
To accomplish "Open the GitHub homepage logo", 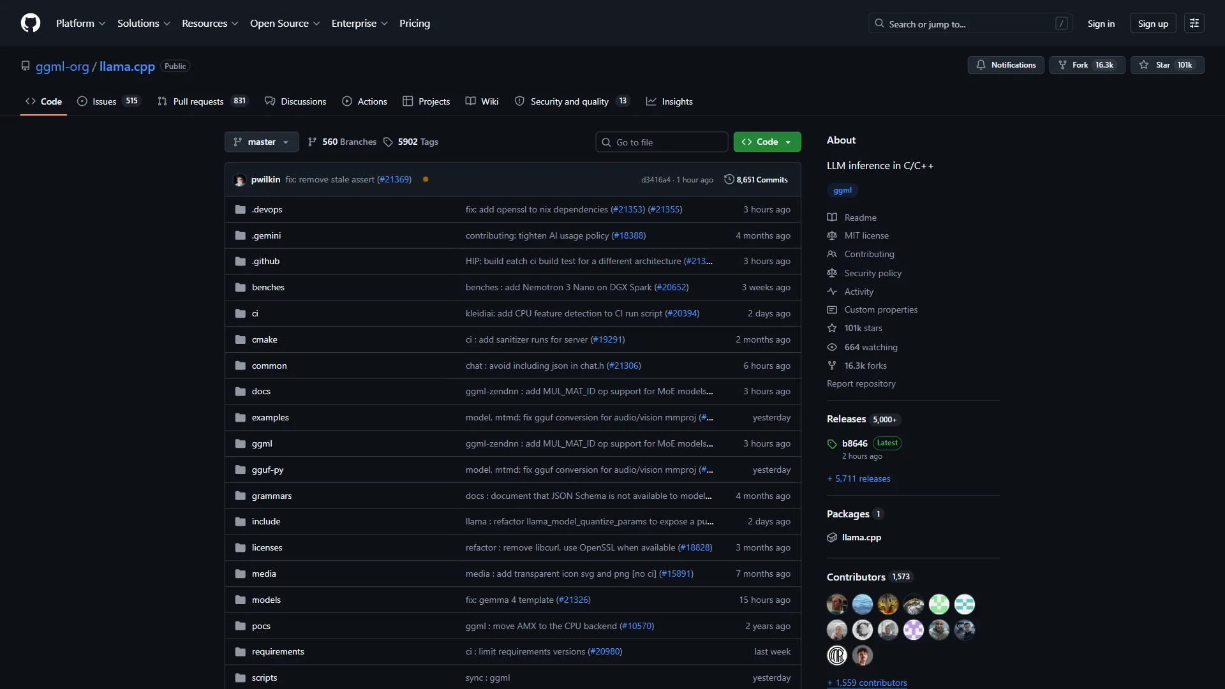I will tap(31, 23).
